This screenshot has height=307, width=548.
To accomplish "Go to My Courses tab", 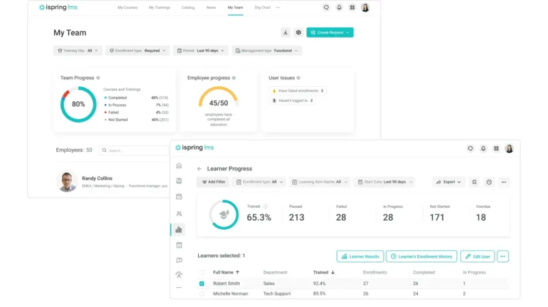I will [127, 8].
